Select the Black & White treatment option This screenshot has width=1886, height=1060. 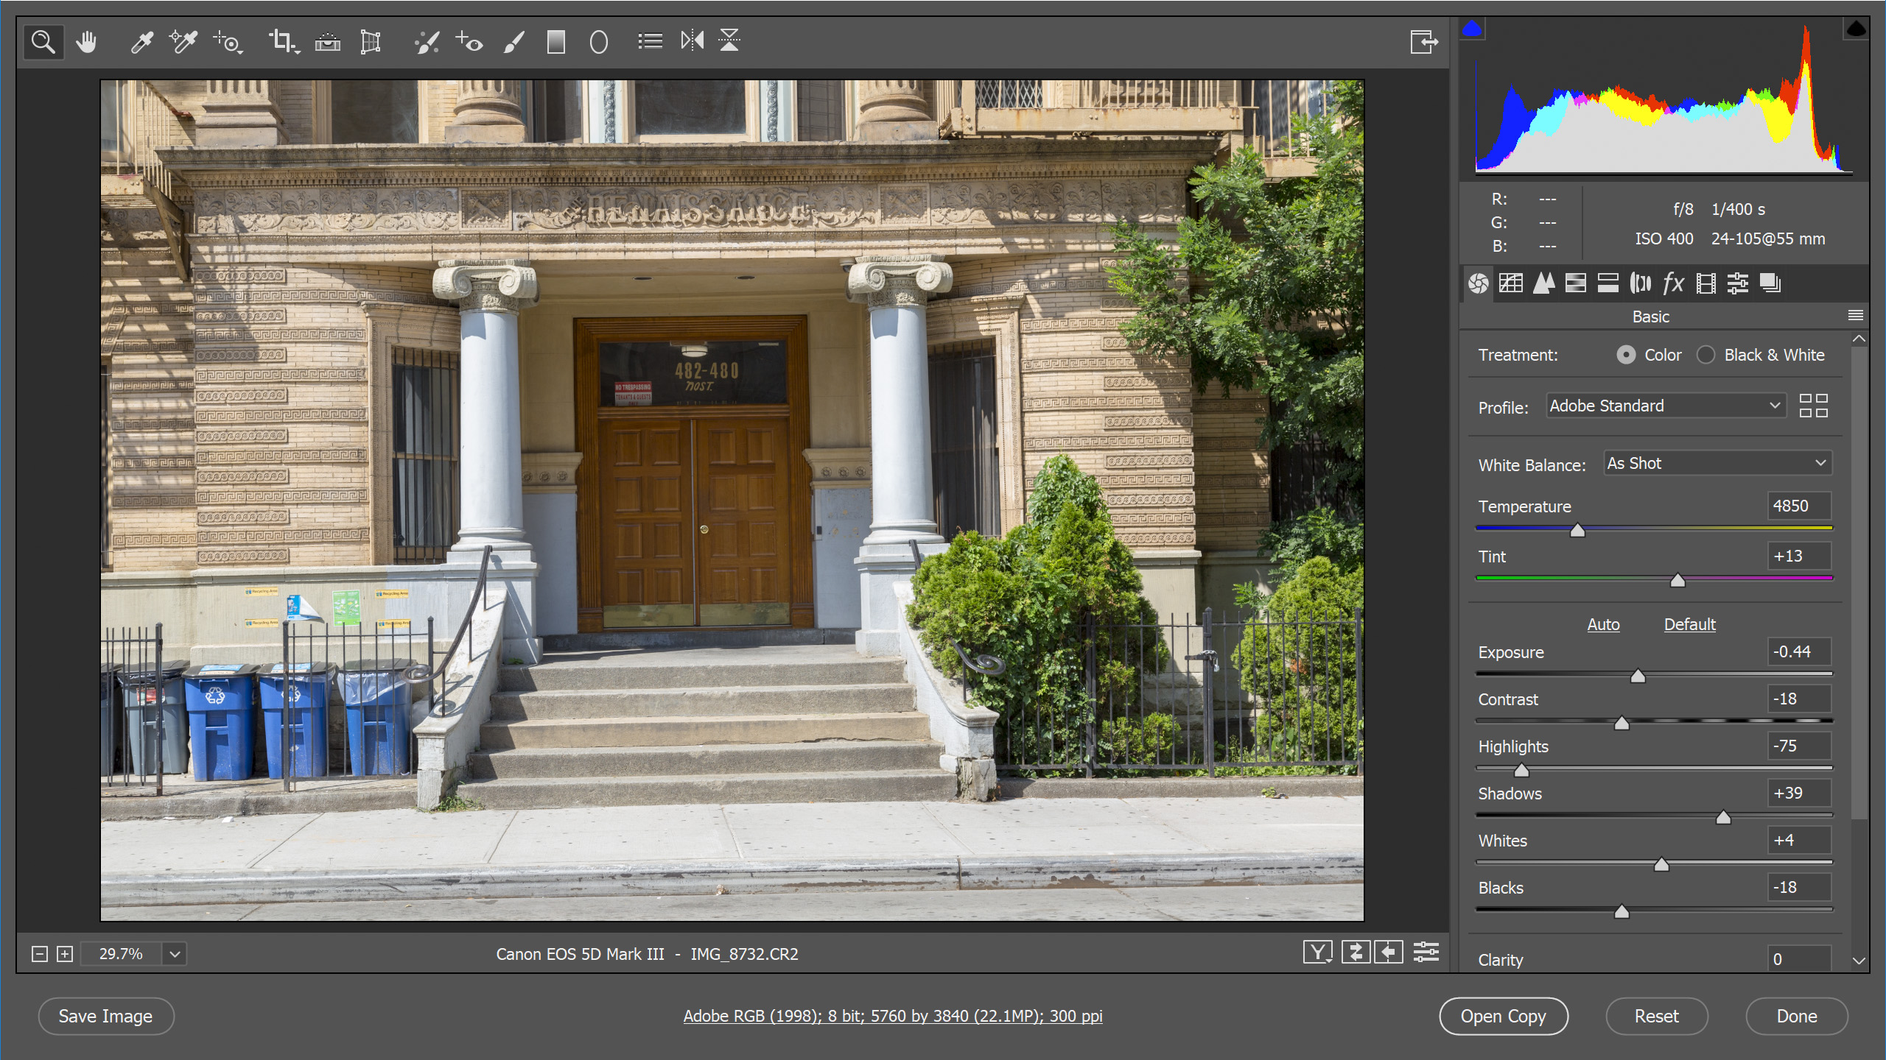click(x=1706, y=355)
